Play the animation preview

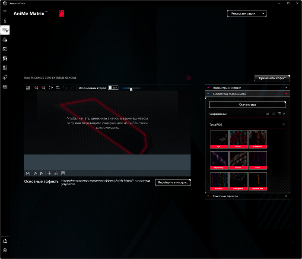pos(35,174)
